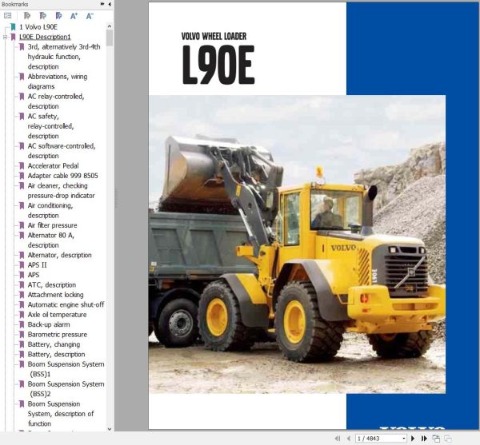Click teal bookmark icon beside '1 Volvo L90E'
Viewport: 480px width, 445px height.
[x=13, y=27]
